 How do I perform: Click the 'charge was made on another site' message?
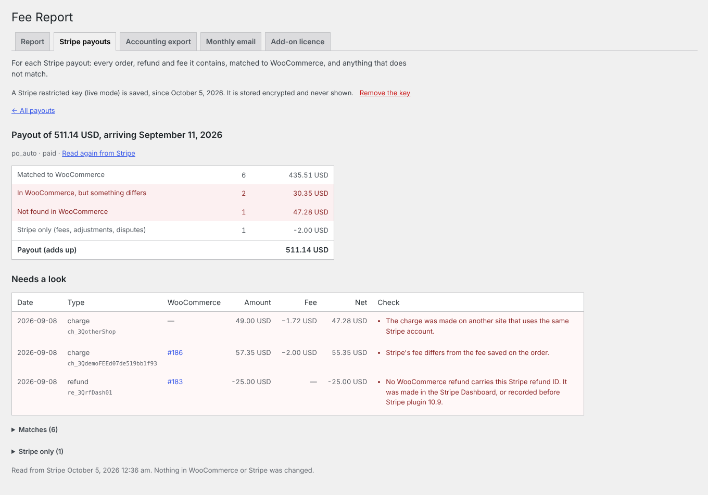coord(477,326)
